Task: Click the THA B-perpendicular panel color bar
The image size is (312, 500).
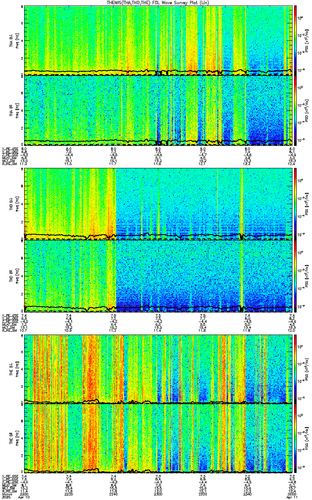Action: coord(295,40)
